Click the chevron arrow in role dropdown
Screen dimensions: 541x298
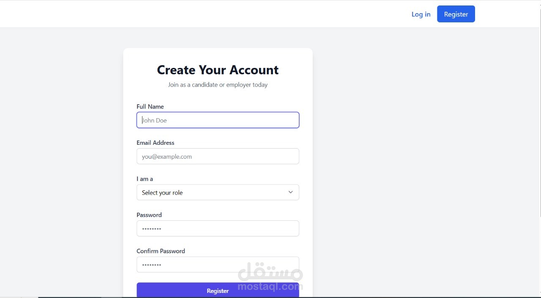click(290, 192)
